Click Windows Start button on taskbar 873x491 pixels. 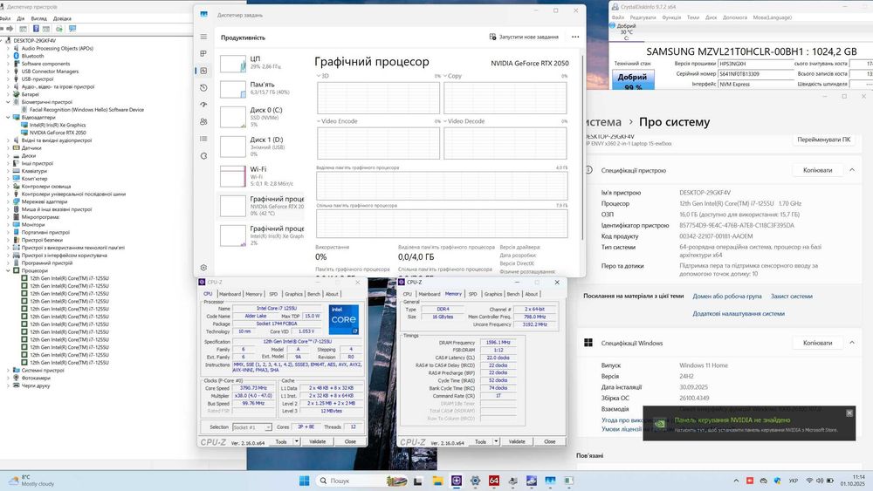(x=304, y=481)
